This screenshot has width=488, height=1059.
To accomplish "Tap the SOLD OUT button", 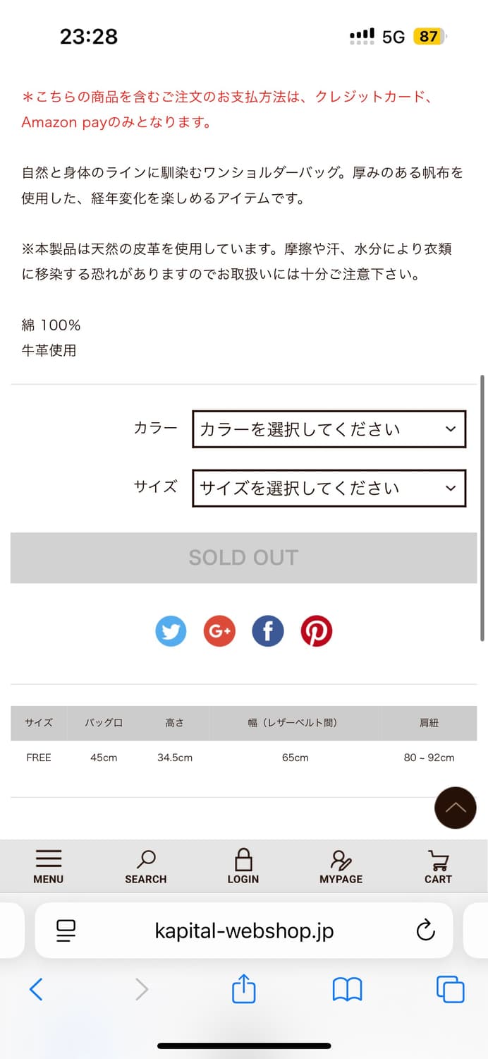I will click(x=243, y=558).
